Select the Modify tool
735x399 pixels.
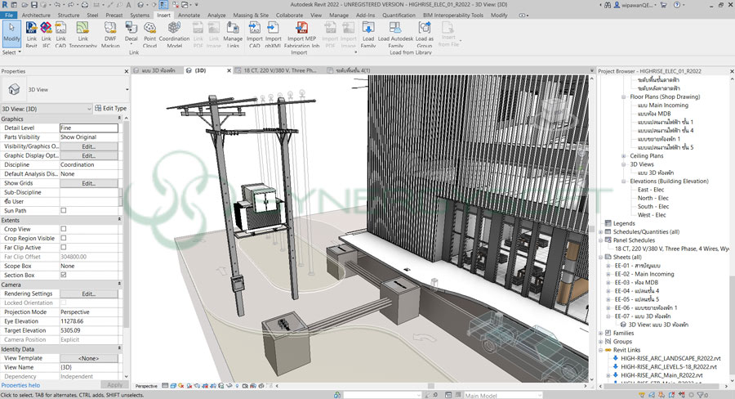click(x=11, y=33)
